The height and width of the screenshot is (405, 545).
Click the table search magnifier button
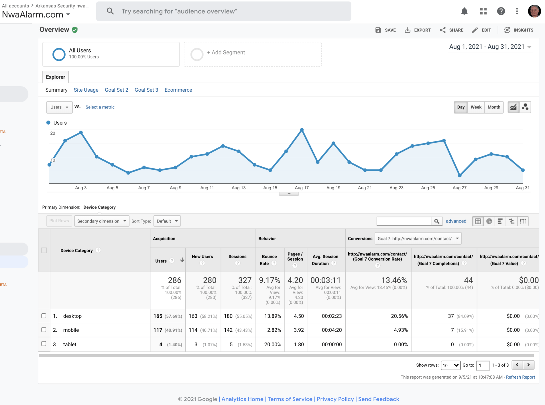[x=437, y=221]
